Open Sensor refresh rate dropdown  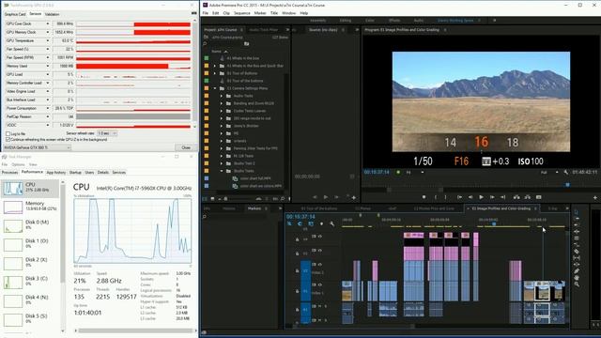(107, 133)
